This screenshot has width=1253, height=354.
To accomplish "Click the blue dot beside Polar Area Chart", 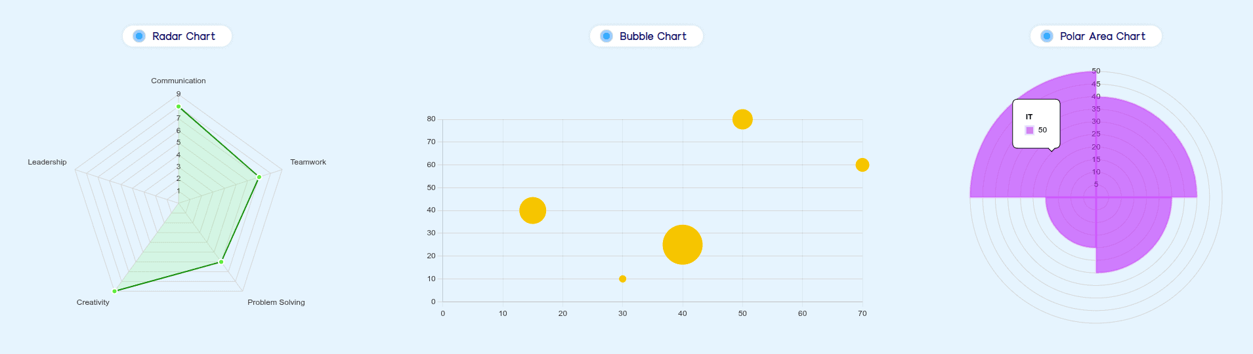I will click(x=1047, y=36).
